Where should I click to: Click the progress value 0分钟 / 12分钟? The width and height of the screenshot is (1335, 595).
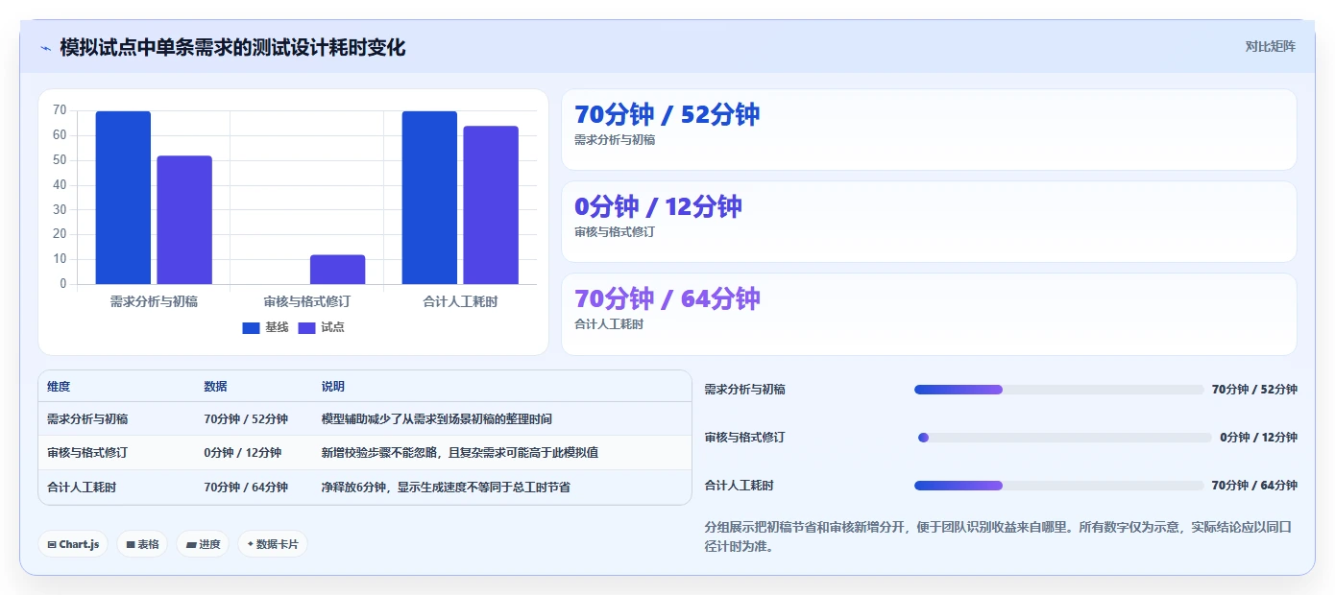1258,438
